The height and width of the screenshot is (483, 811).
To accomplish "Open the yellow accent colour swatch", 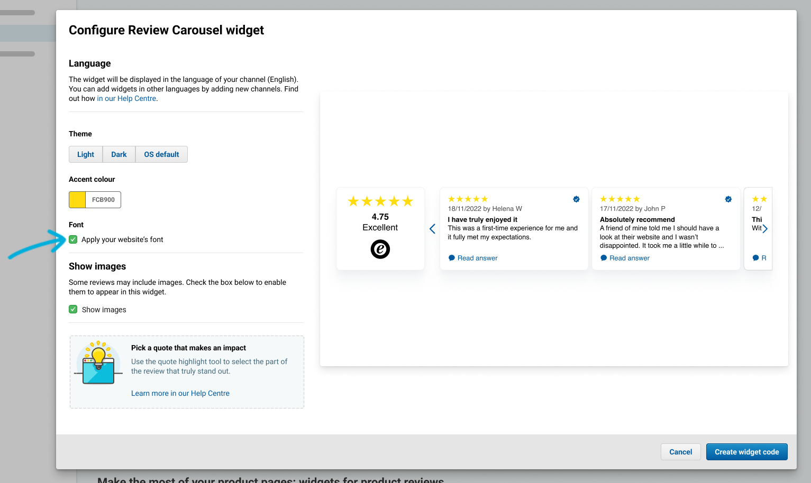I will click(x=77, y=200).
